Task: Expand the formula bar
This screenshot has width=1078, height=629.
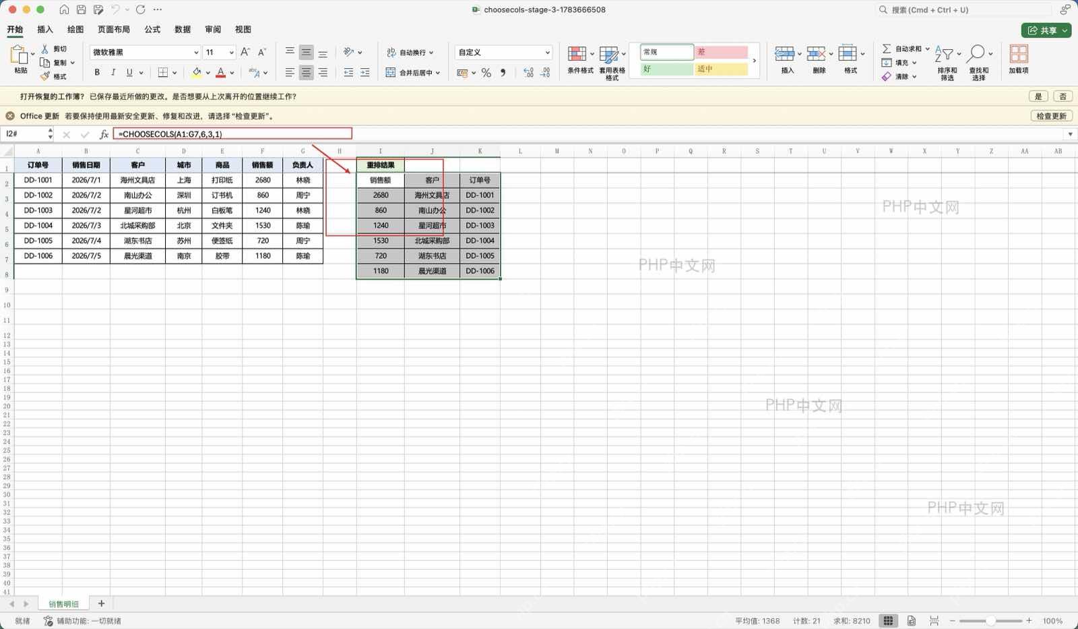Action: [1070, 134]
